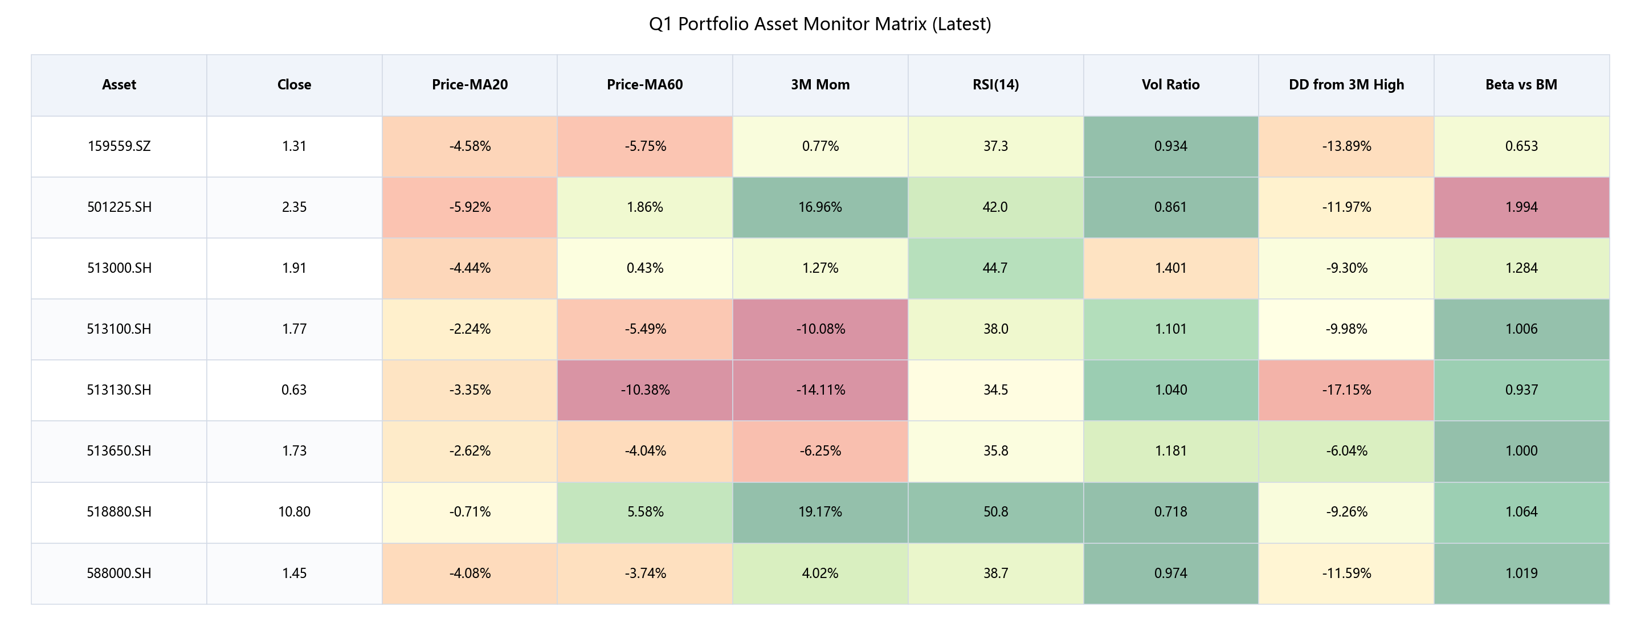The height and width of the screenshot is (631, 1641).
Task: Click the Vol Ratio column header
Action: pos(1170,85)
